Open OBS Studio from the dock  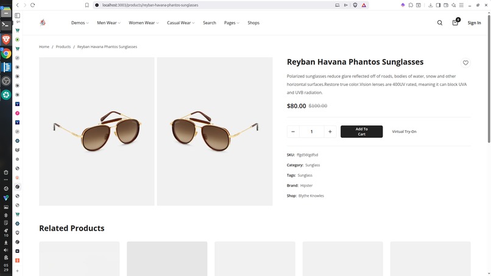click(6, 81)
